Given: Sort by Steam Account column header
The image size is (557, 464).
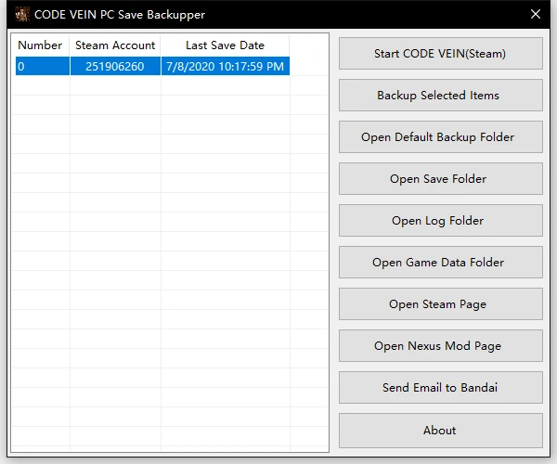Looking at the screenshot, I should click(115, 45).
